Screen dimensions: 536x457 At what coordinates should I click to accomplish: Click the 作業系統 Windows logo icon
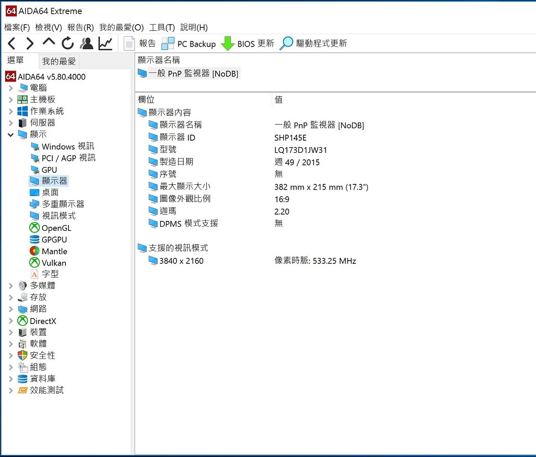23,111
